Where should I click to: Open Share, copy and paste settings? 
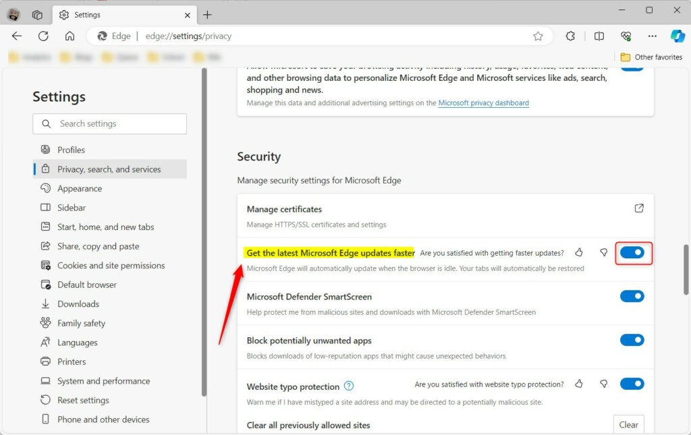110,246
